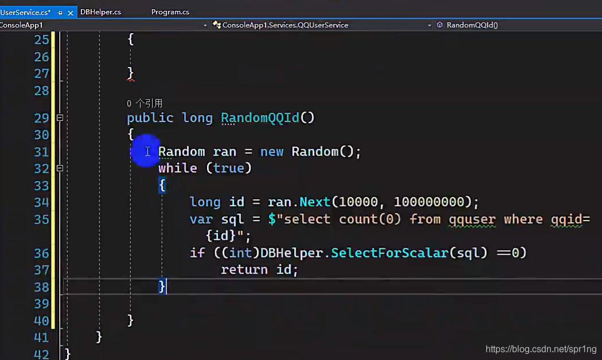602x360 pixels.
Task: Switch to the DBHelper.cs tab
Action: click(x=100, y=12)
